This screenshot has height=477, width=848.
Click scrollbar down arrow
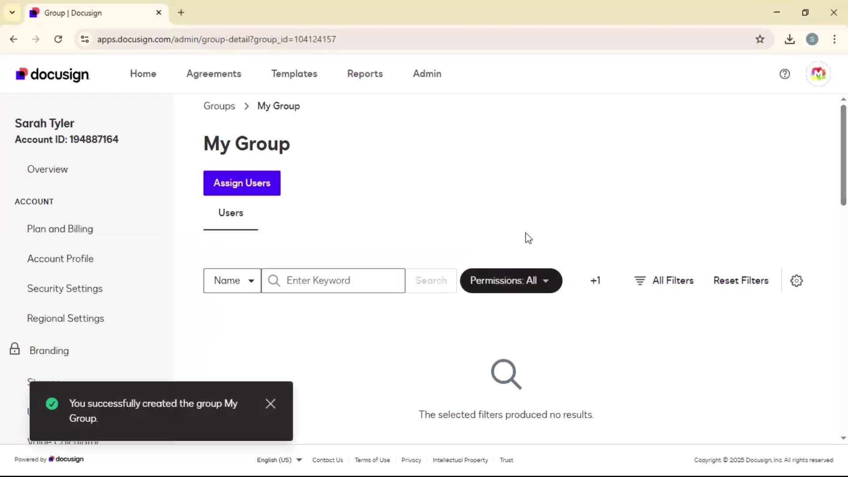[843, 438]
